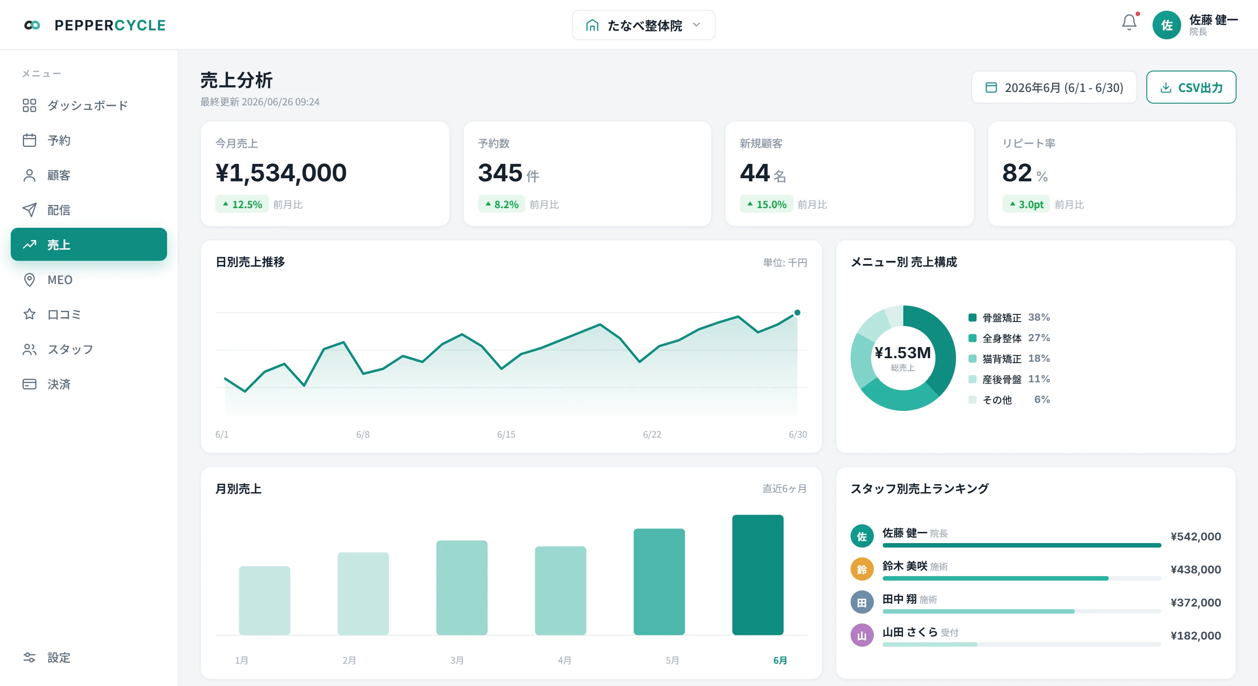
Task: Open the 2026年6月 date range picker
Action: coord(1054,88)
